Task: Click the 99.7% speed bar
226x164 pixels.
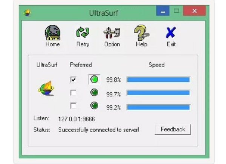Action: [x=159, y=93]
